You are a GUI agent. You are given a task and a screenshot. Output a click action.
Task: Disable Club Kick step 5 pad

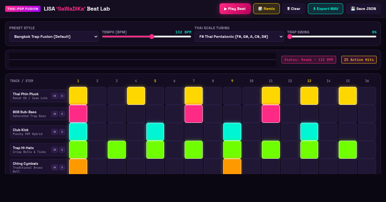155,132
